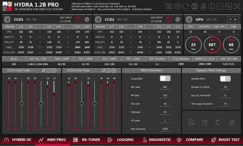The width and height of the screenshot is (243, 146).
Task: Click CCD2 Curve Tuner minus button
Action: [x=109, y=70]
